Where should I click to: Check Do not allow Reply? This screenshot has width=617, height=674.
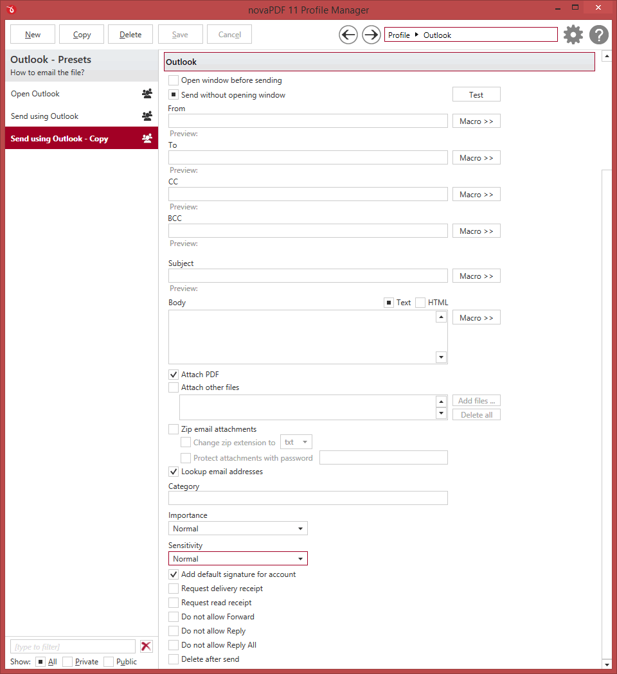pos(174,631)
